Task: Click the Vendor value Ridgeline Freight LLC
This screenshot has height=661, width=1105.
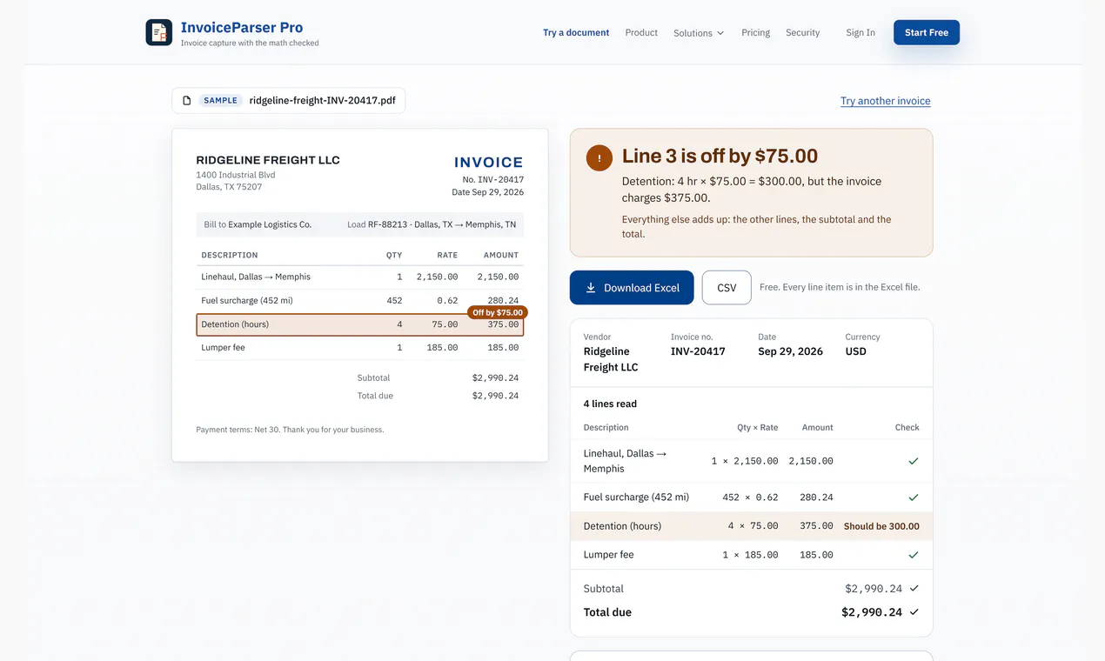Action: coord(611,359)
